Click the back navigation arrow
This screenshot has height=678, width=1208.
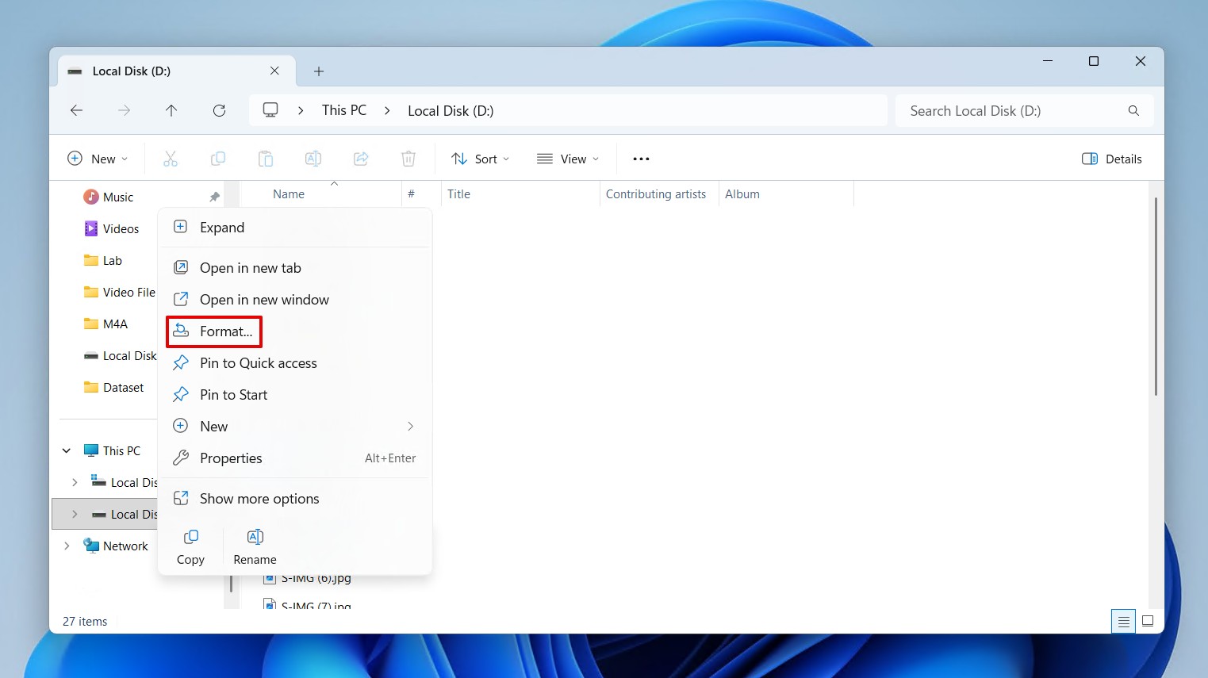(x=77, y=110)
